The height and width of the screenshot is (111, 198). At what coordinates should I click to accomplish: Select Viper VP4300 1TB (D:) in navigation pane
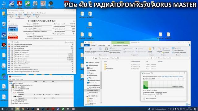(x=93, y=88)
